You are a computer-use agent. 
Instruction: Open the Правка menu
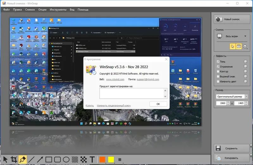tap(17, 10)
